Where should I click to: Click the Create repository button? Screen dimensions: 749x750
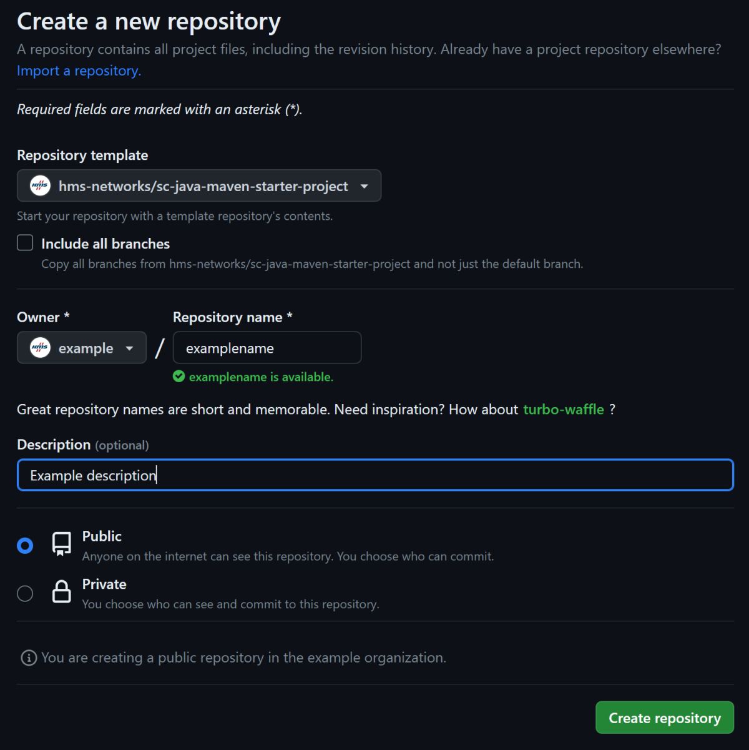pos(664,718)
